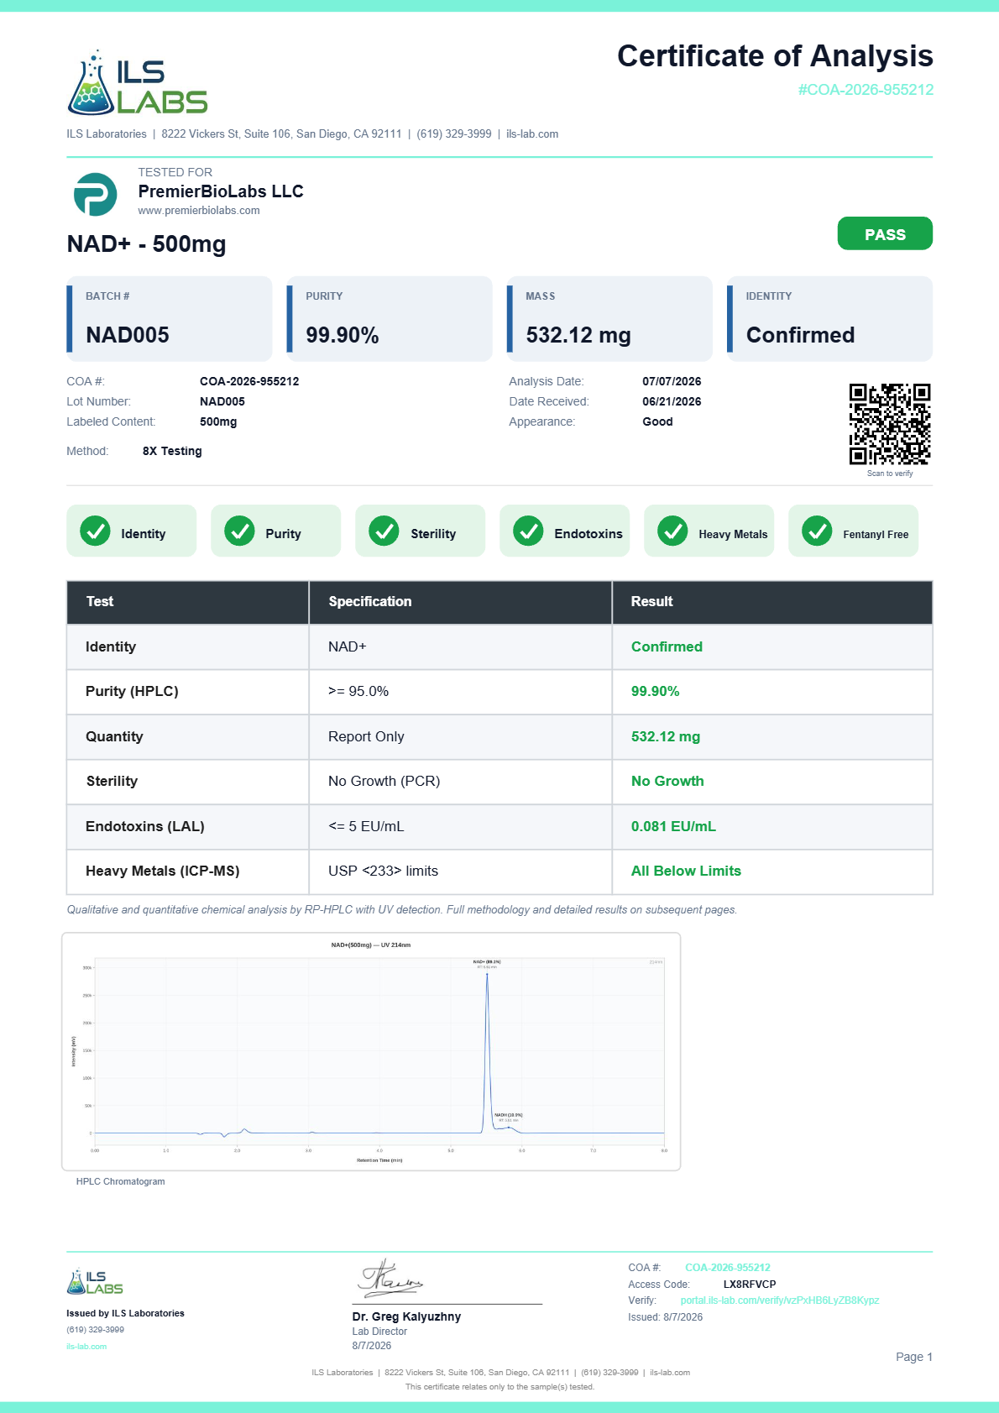
Task: Click the Lab Director signature image
Action: tap(390, 1279)
